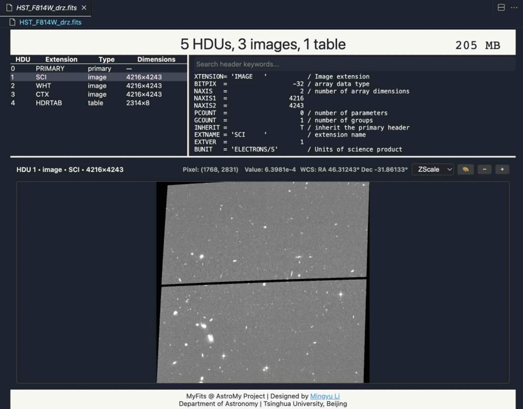Click the Extension column header
This screenshot has height=409, width=523.
pyautogui.click(x=61, y=60)
